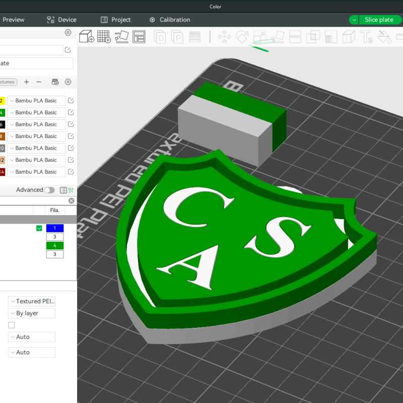This screenshot has height=403, width=403.
Task: Uncheck the green checkbox beside filament 1
Action: click(x=39, y=228)
